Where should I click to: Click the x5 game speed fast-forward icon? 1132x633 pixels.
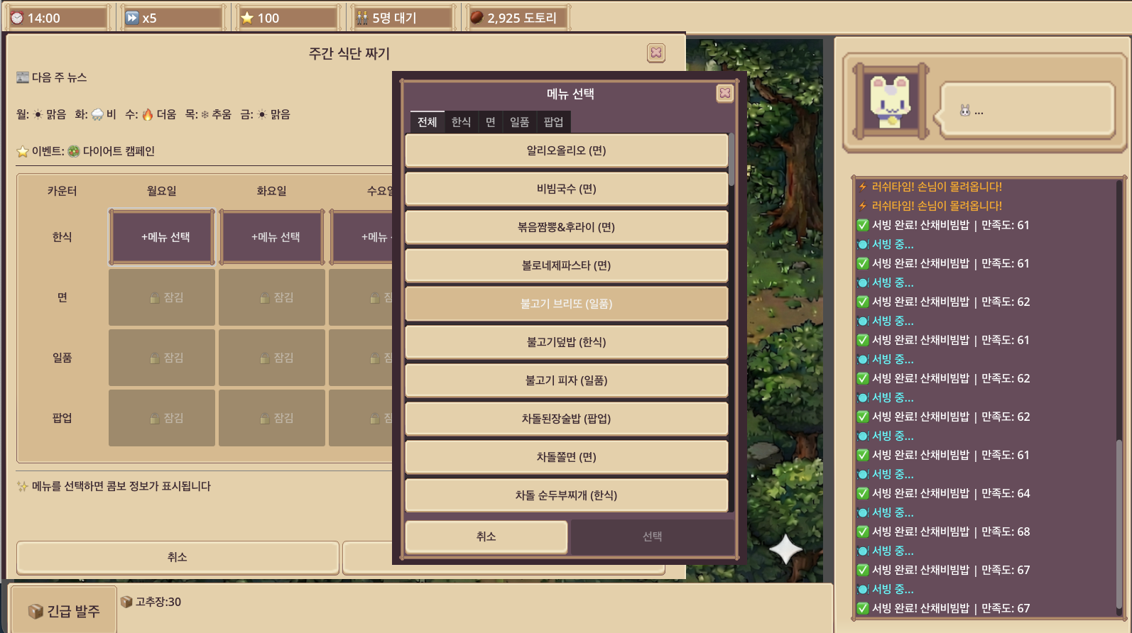click(x=132, y=18)
